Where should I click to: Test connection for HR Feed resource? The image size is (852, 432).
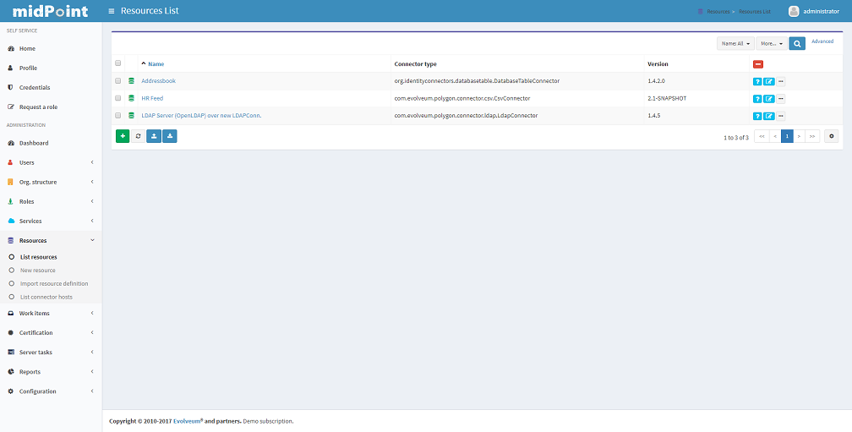pyautogui.click(x=757, y=99)
